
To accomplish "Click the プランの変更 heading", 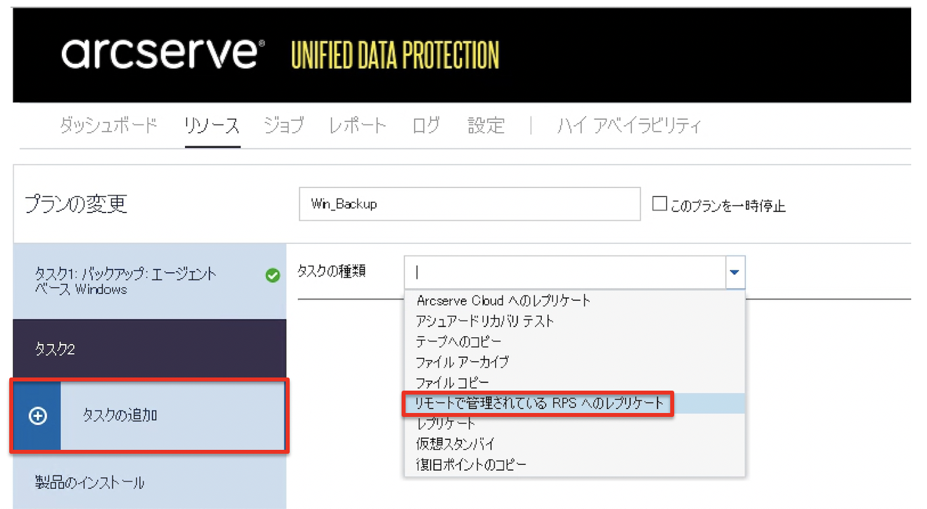I will point(76,204).
